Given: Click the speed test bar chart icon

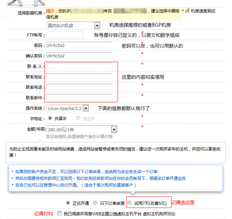Looking at the screenshot, I should click(187, 10).
